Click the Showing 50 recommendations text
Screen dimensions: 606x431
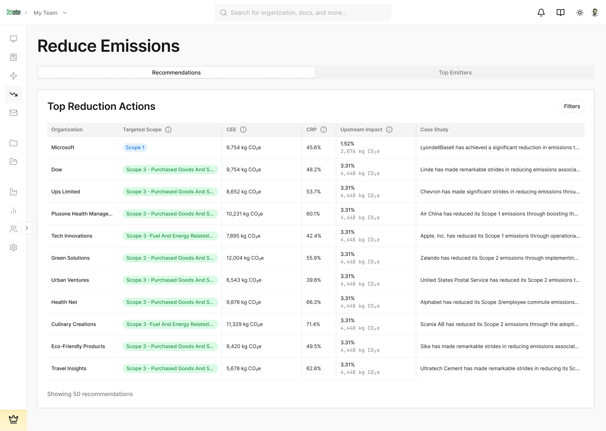[90, 394]
